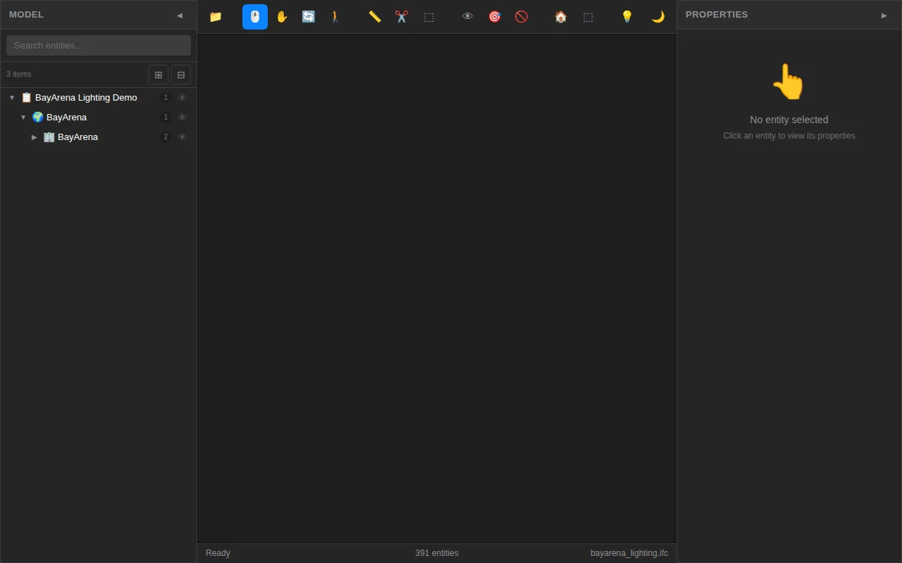
Task: Reset to home view with the house icon
Action: 561,17
